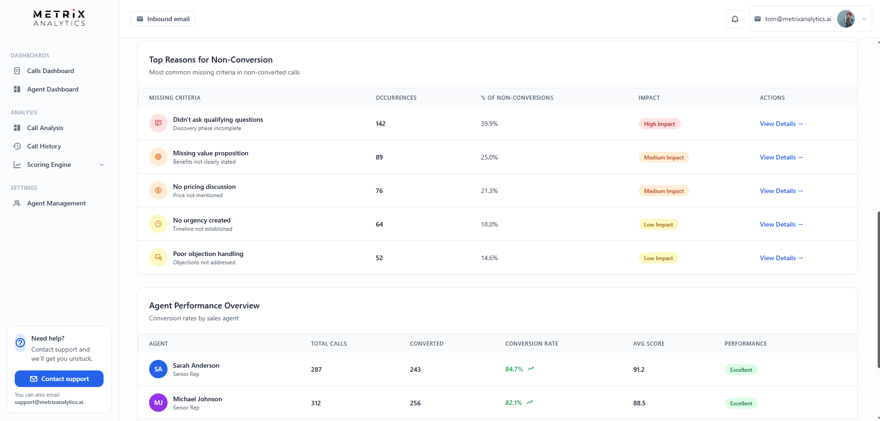Click the chat icon beside qualifying questions row
The height and width of the screenshot is (421, 880).
(158, 123)
